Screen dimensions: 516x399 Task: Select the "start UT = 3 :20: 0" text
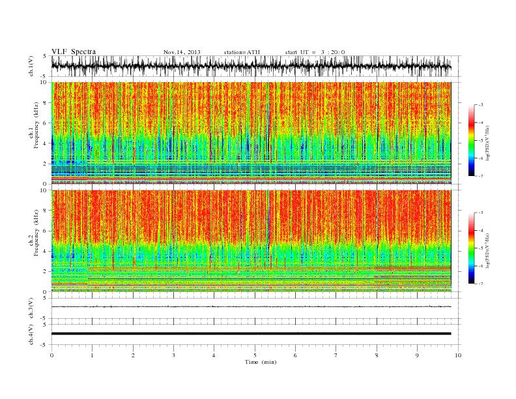click(x=315, y=52)
